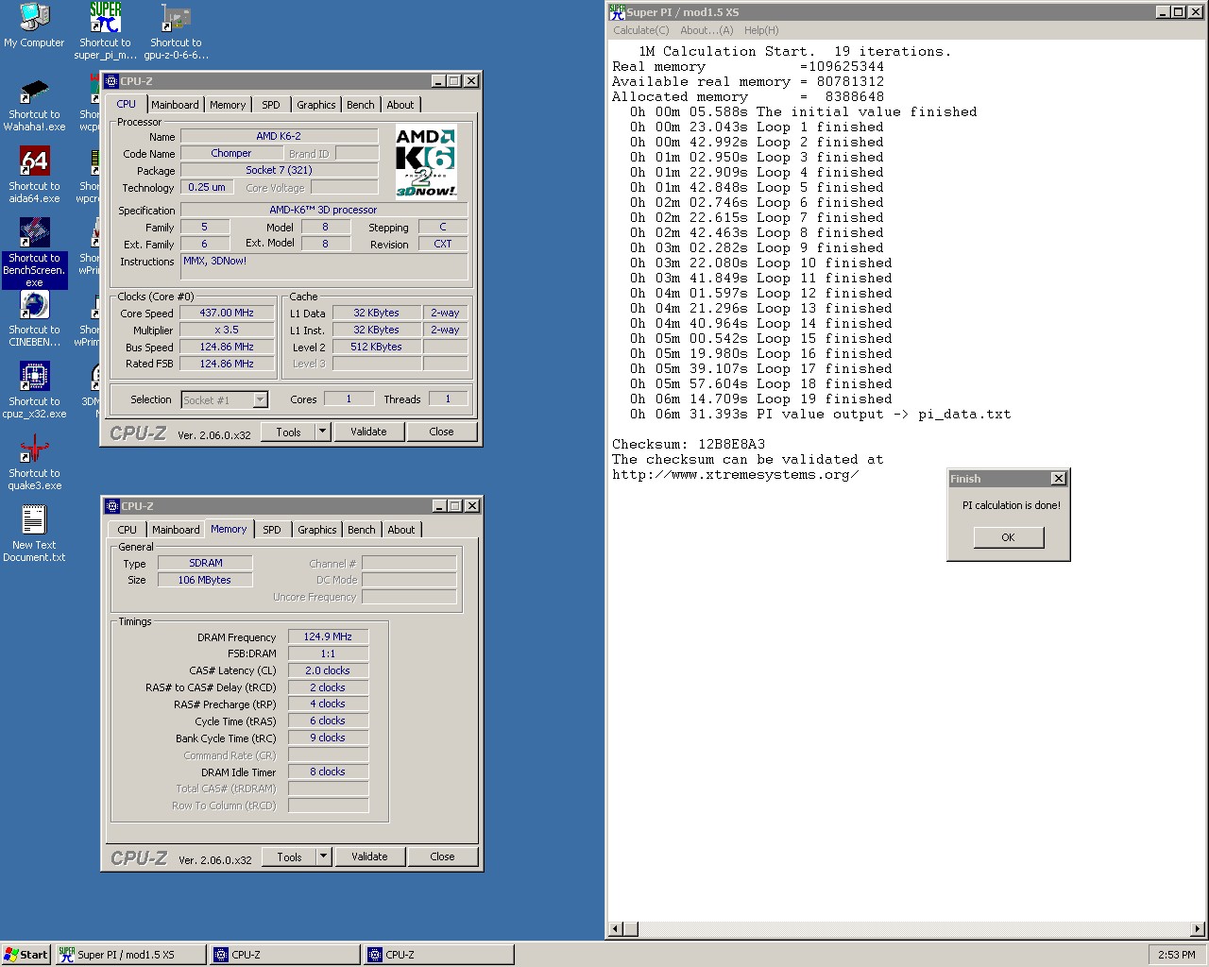Image resolution: width=1209 pixels, height=967 pixels.
Task: Click Close button in lower CPU-Z
Action: [442, 857]
